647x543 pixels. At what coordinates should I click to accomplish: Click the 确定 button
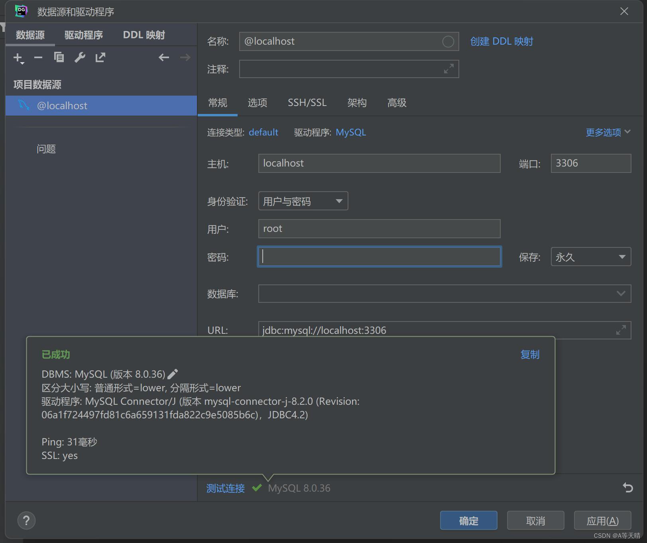[468, 520]
